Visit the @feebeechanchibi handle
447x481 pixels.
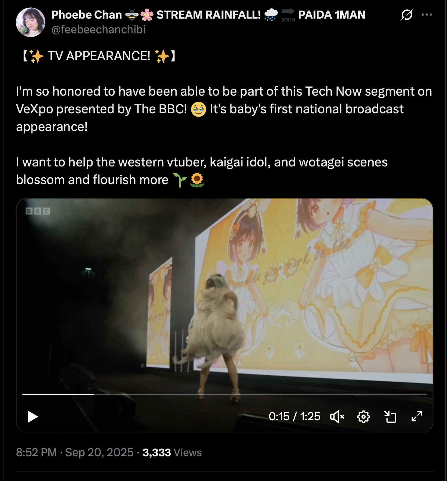tap(98, 30)
